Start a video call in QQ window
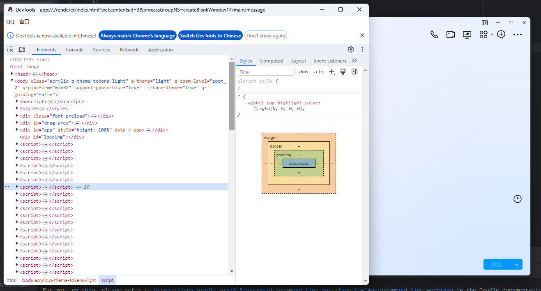This screenshot has height=291, width=541. [x=451, y=35]
